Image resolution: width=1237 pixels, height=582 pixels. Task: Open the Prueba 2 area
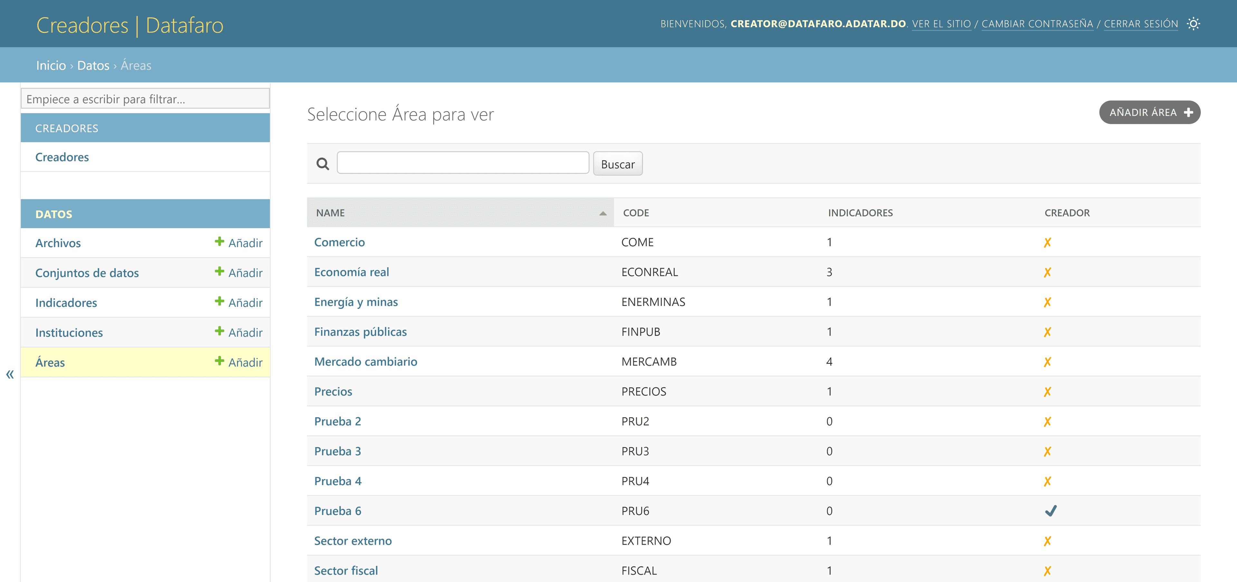337,421
